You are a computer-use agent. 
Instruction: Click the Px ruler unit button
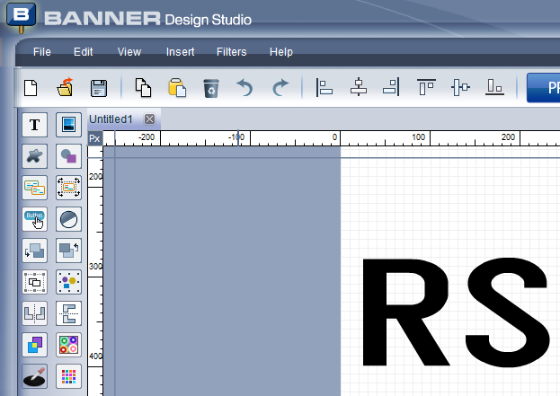point(95,138)
